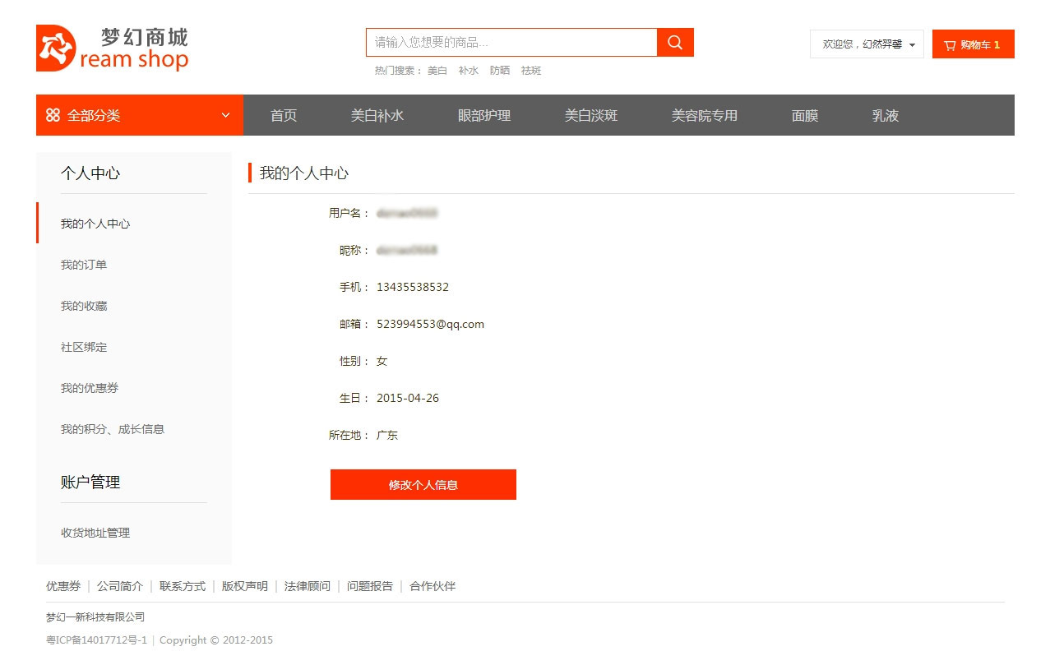Open the 欢迎您 user account dropdown
The height and width of the screenshot is (665, 1050).
[x=867, y=44]
